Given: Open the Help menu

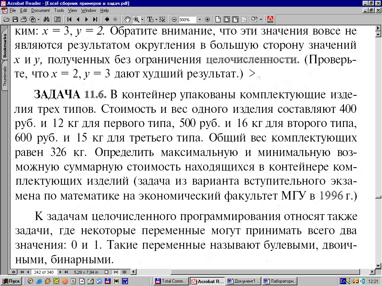Looking at the screenshot, I should (x=104, y=10).
